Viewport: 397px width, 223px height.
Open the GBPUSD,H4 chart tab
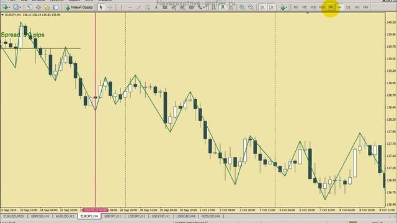coord(40,216)
